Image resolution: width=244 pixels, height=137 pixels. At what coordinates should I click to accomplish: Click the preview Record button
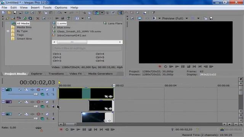(160, 67)
